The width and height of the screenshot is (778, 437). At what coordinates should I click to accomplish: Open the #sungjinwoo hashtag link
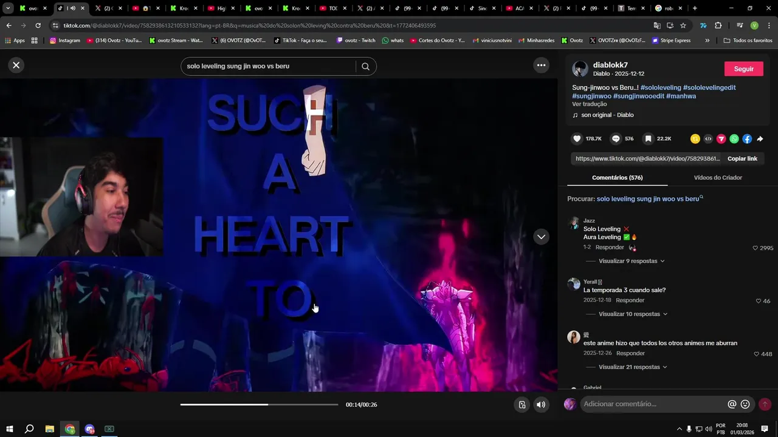click(591, 96)
